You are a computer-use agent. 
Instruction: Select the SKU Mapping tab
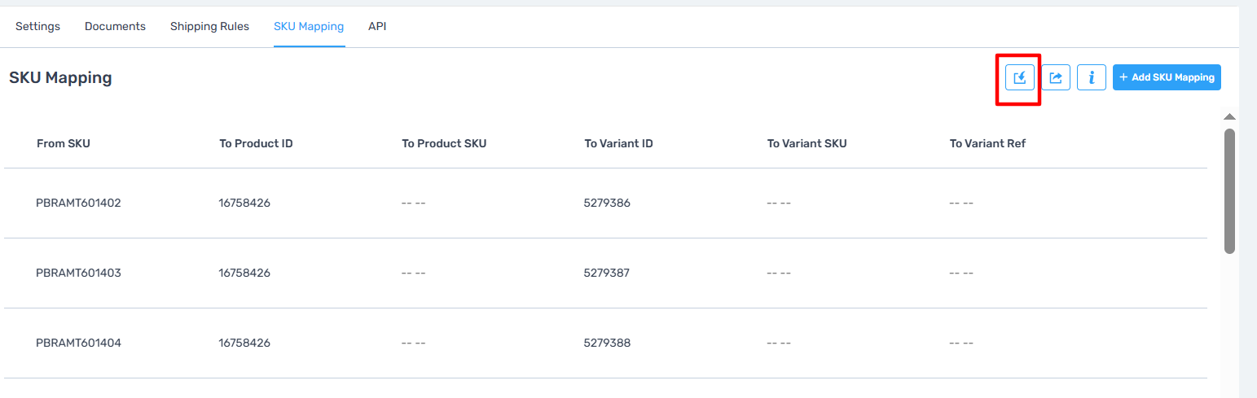309,26
